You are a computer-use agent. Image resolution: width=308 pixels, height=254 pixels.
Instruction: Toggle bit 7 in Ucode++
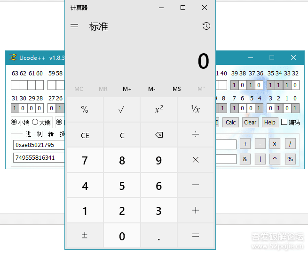[234, 108]
